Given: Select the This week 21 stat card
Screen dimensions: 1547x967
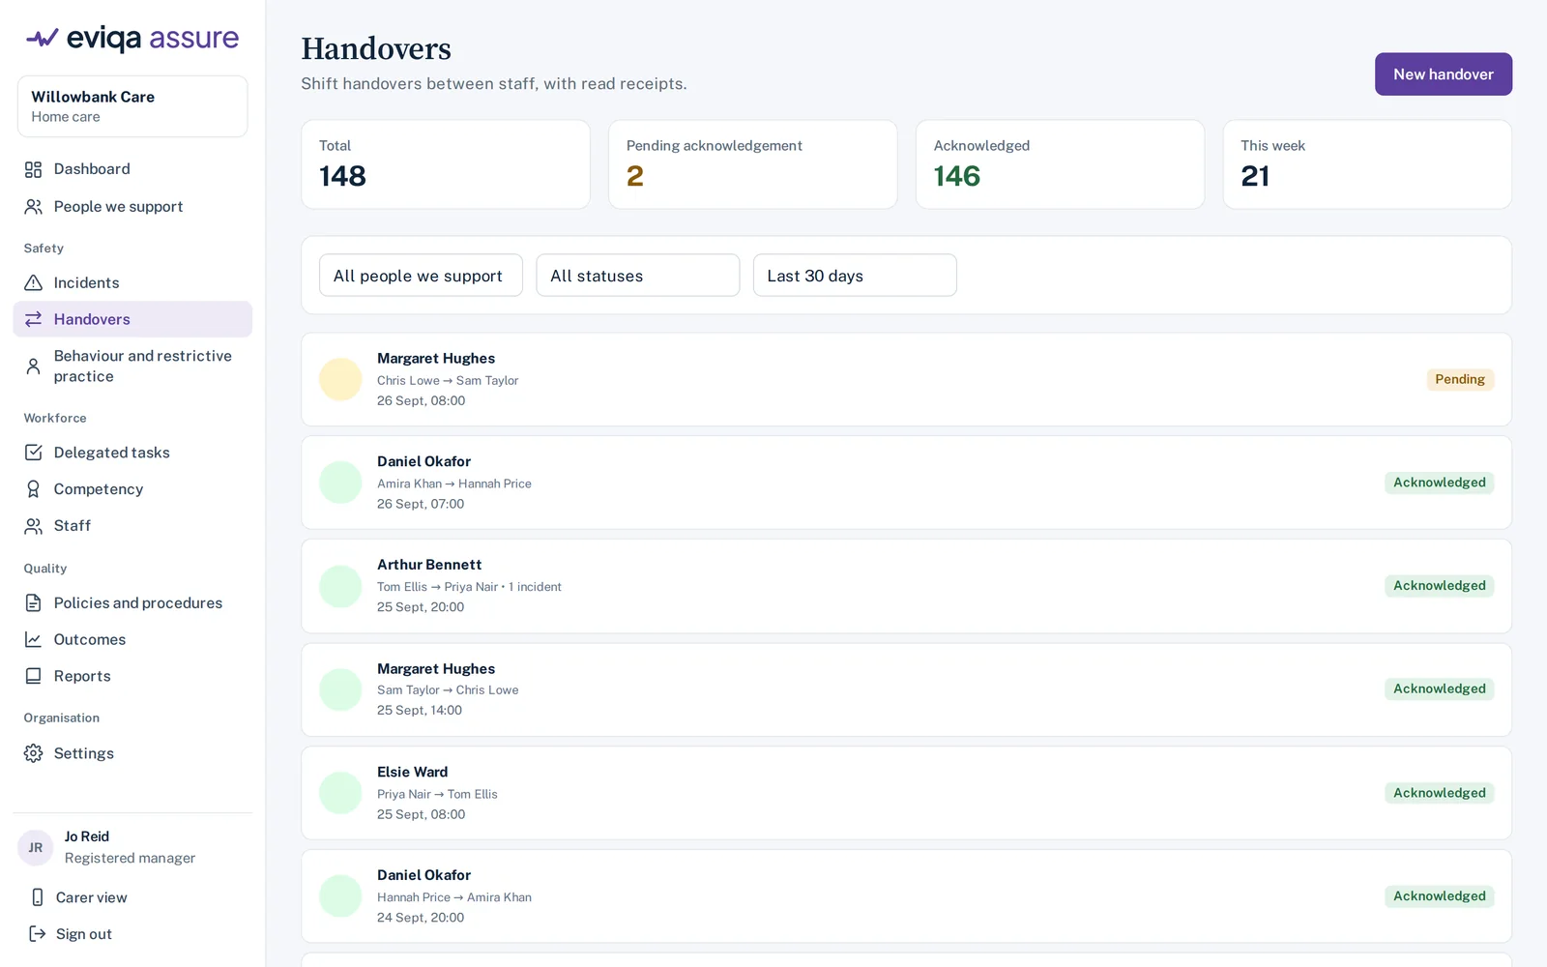Looking at the screenshot, I should click(x=1367, y=164).
